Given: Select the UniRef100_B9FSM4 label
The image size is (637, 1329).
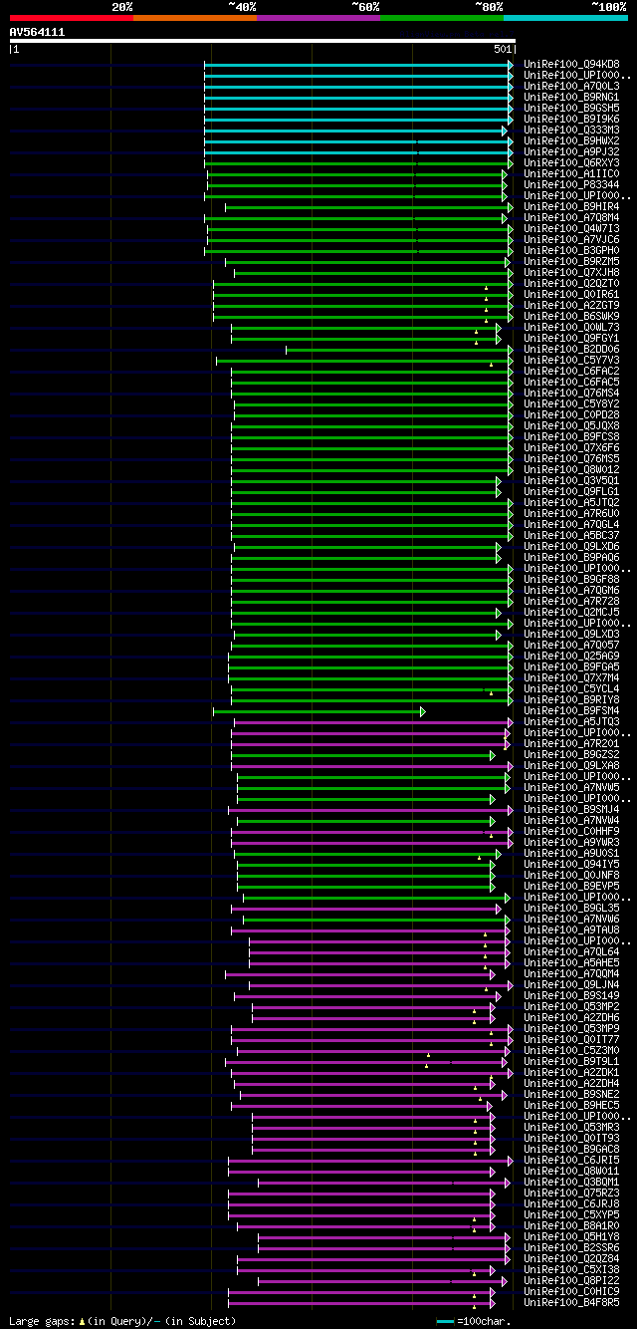Looking at the screenshot, I should (571, 710).
